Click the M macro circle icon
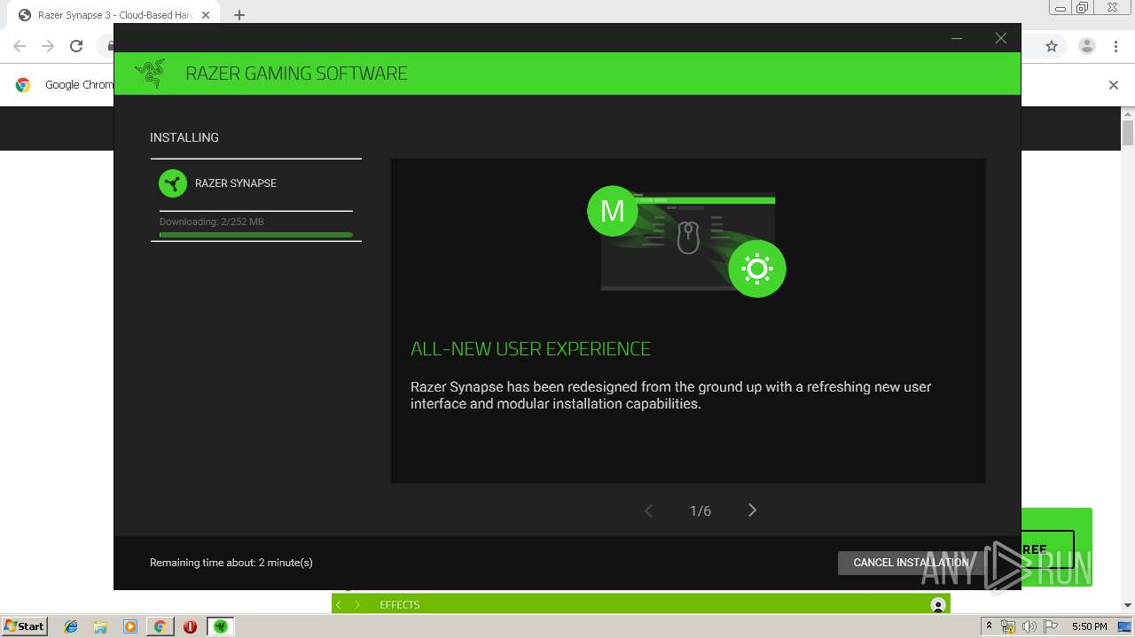Screen dimensions: 1135x638 [613, 211]
